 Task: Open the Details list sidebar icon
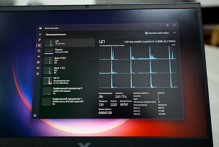(38, 68)
